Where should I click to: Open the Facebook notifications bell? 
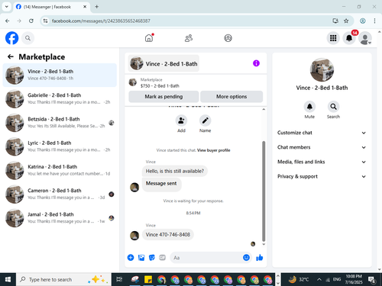pyautogui.click(x=349, y=38)
